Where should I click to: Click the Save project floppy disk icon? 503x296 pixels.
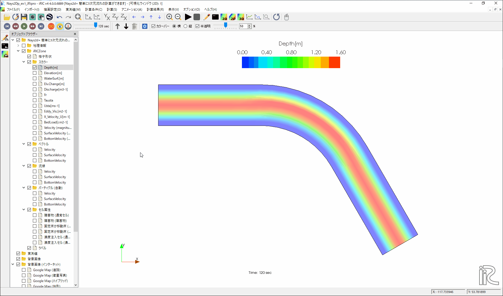click(x=24, y=17)
